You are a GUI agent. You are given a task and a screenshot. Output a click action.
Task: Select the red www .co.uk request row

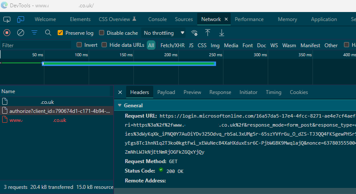[x=57, y=120]
